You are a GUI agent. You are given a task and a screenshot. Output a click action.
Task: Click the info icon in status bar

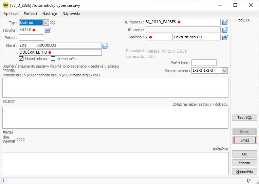click(4, 181)
